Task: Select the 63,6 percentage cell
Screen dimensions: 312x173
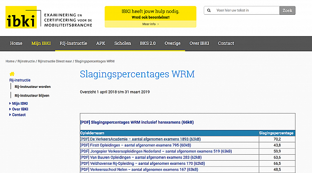Action: (277, 157)
